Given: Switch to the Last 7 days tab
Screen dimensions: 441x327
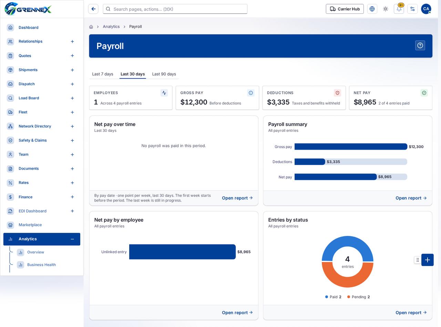Looking at the screenshot, I should [x=103, y=74].
